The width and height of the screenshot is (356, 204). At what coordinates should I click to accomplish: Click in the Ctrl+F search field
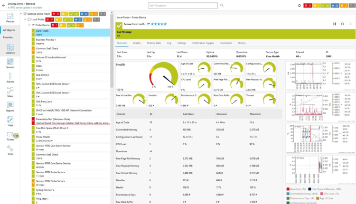(x=183, y=6)
